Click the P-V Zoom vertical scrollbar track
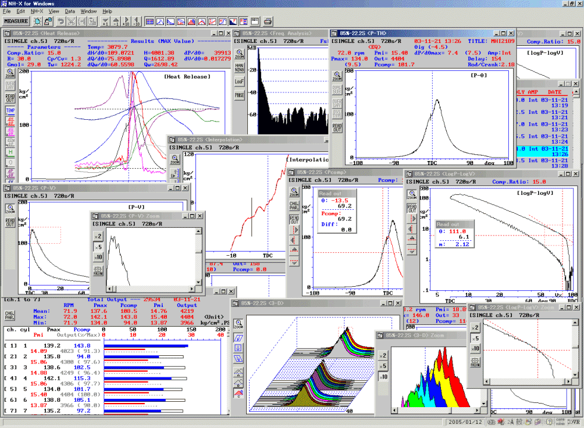 (x=198, y=258)
